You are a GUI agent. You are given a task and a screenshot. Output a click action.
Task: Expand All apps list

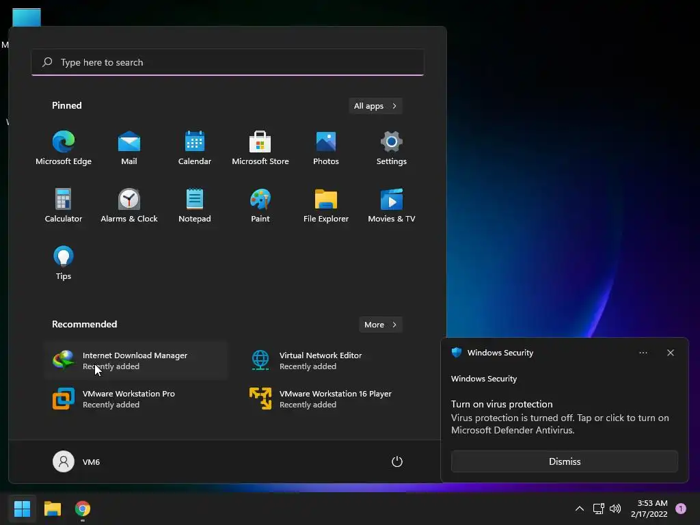click(375, 106)
